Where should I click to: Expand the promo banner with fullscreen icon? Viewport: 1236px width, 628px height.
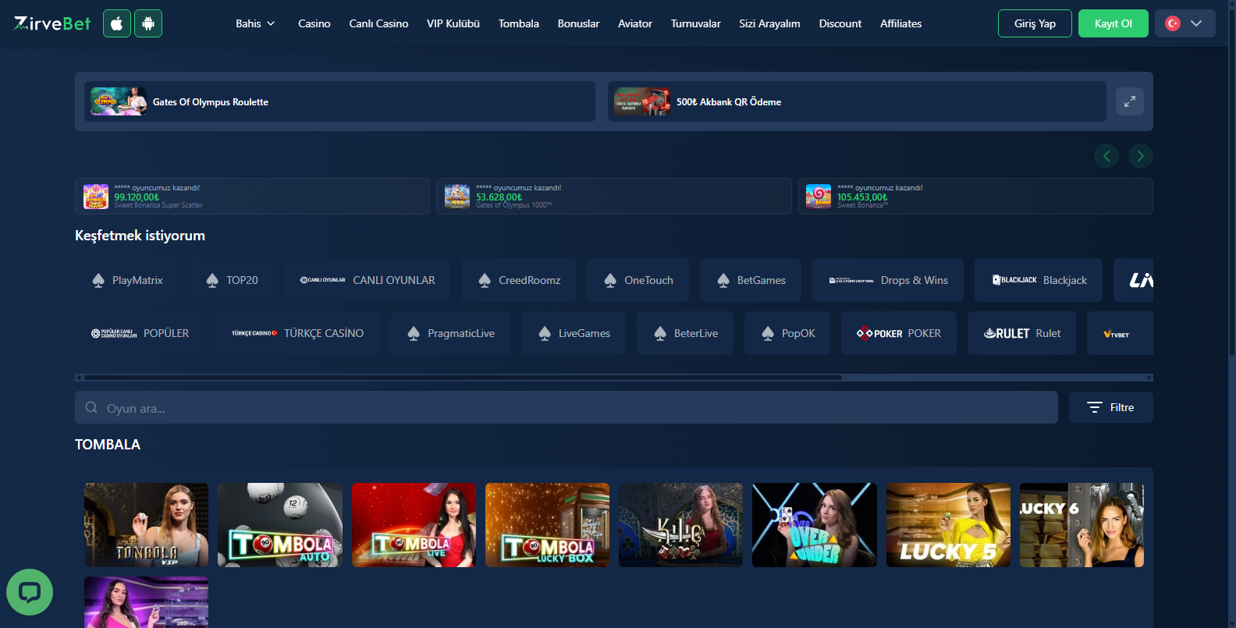point(1129,101)
